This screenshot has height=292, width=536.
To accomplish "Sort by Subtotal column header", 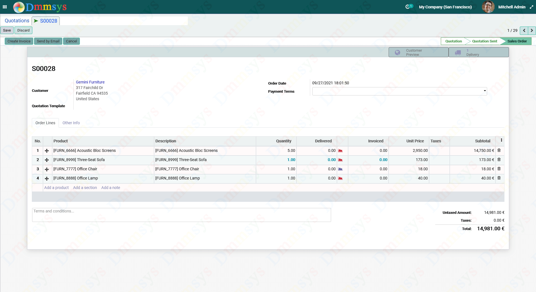I will point(473,141).
